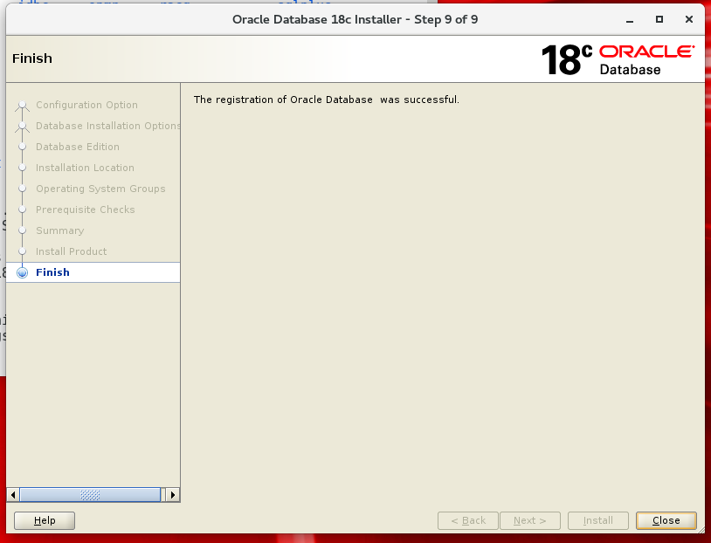Click the disabled Next button
The height and width of the screenshot is (543, 711).
click(x=530, y=520)
